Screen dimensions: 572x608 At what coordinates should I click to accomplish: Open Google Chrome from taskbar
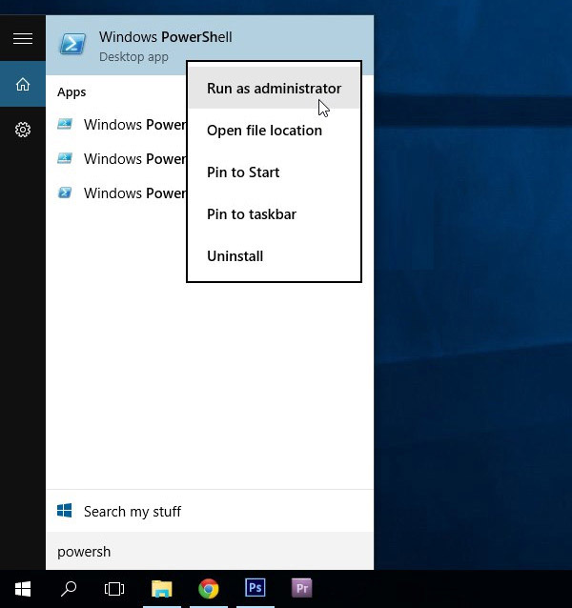click(x=208, y=588)
